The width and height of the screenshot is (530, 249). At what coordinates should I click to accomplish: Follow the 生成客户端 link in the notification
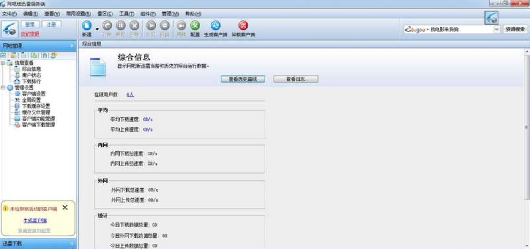pos(35,221)
